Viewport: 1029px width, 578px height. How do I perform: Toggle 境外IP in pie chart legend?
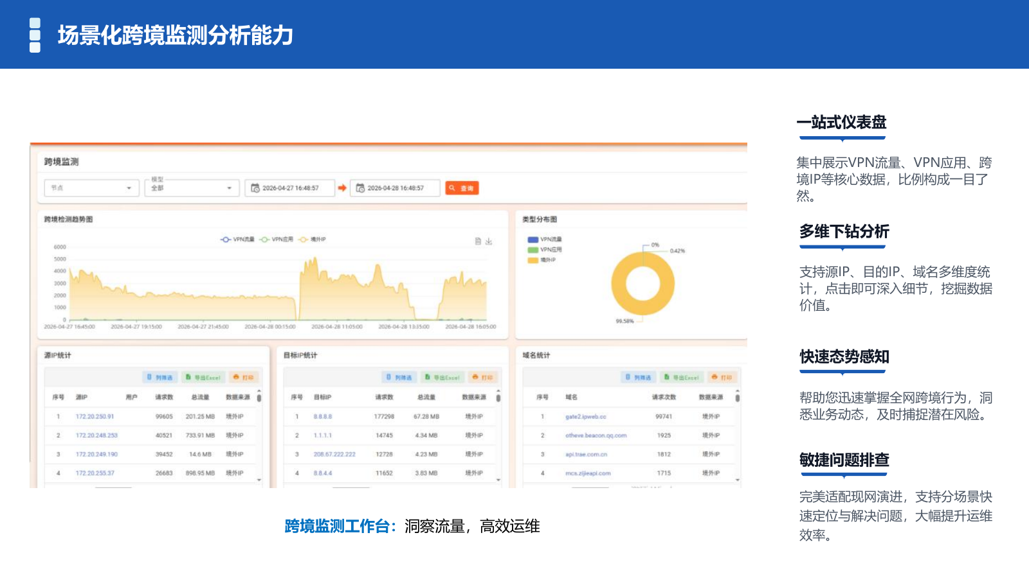tap(542, 260)
